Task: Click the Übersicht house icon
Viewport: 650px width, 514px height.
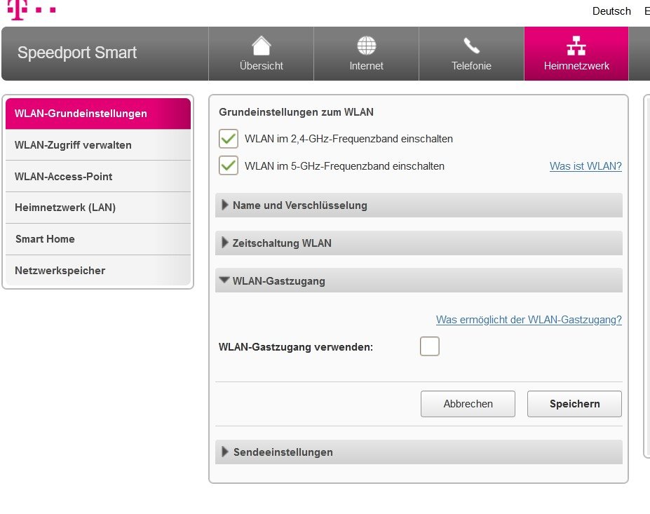Action: pyautogui.click(x=261, y=46)
